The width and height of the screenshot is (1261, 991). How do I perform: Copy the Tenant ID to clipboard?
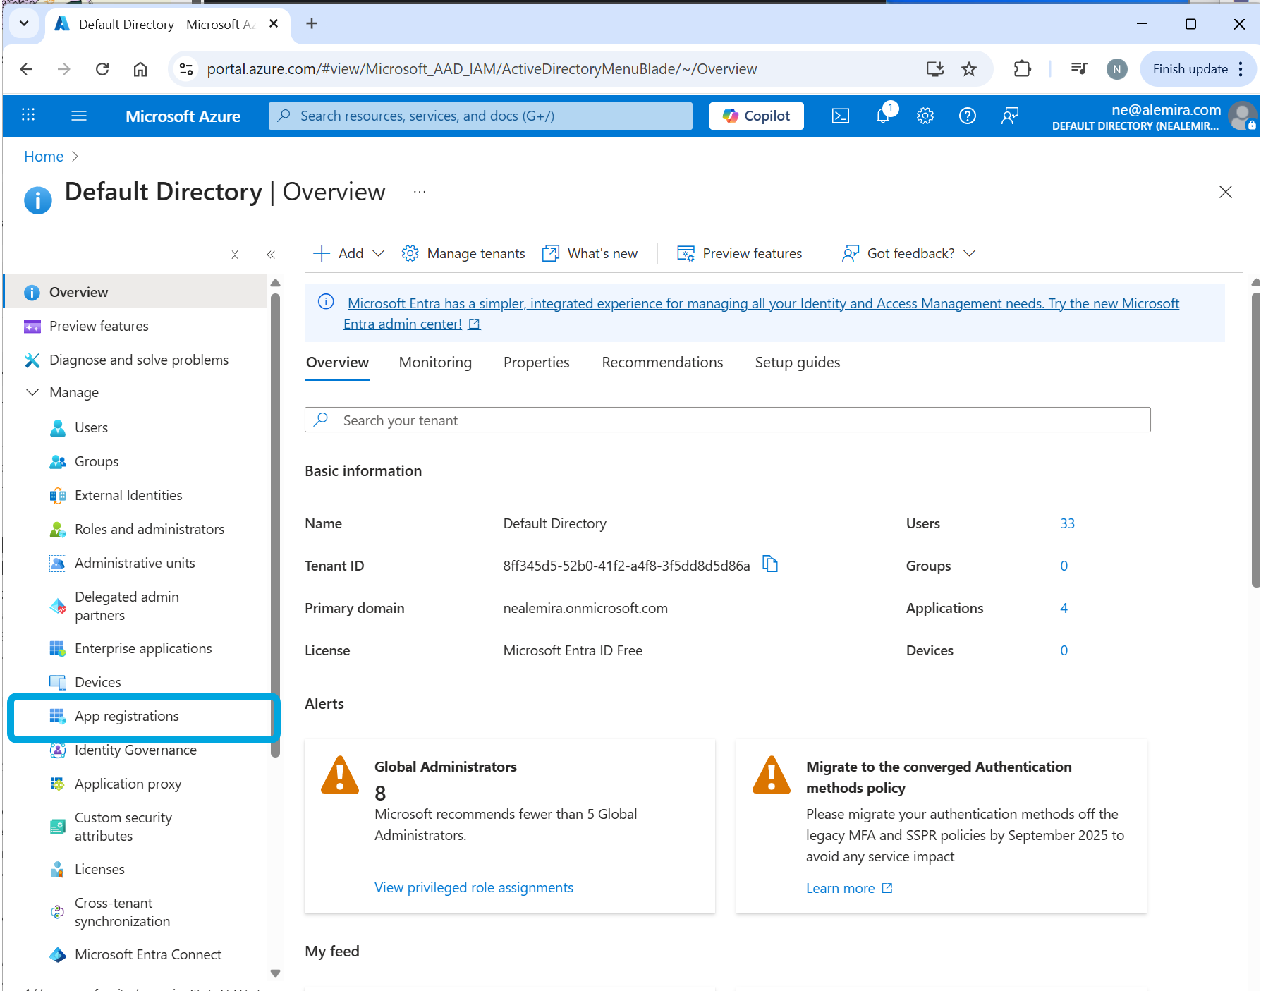770,564
